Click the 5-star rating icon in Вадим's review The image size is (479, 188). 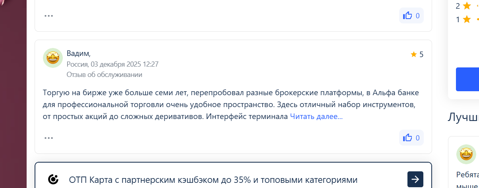(414, 54)
